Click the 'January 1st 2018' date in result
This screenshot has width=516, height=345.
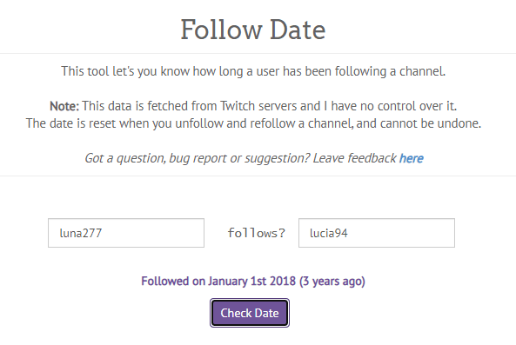click(251, 282)
